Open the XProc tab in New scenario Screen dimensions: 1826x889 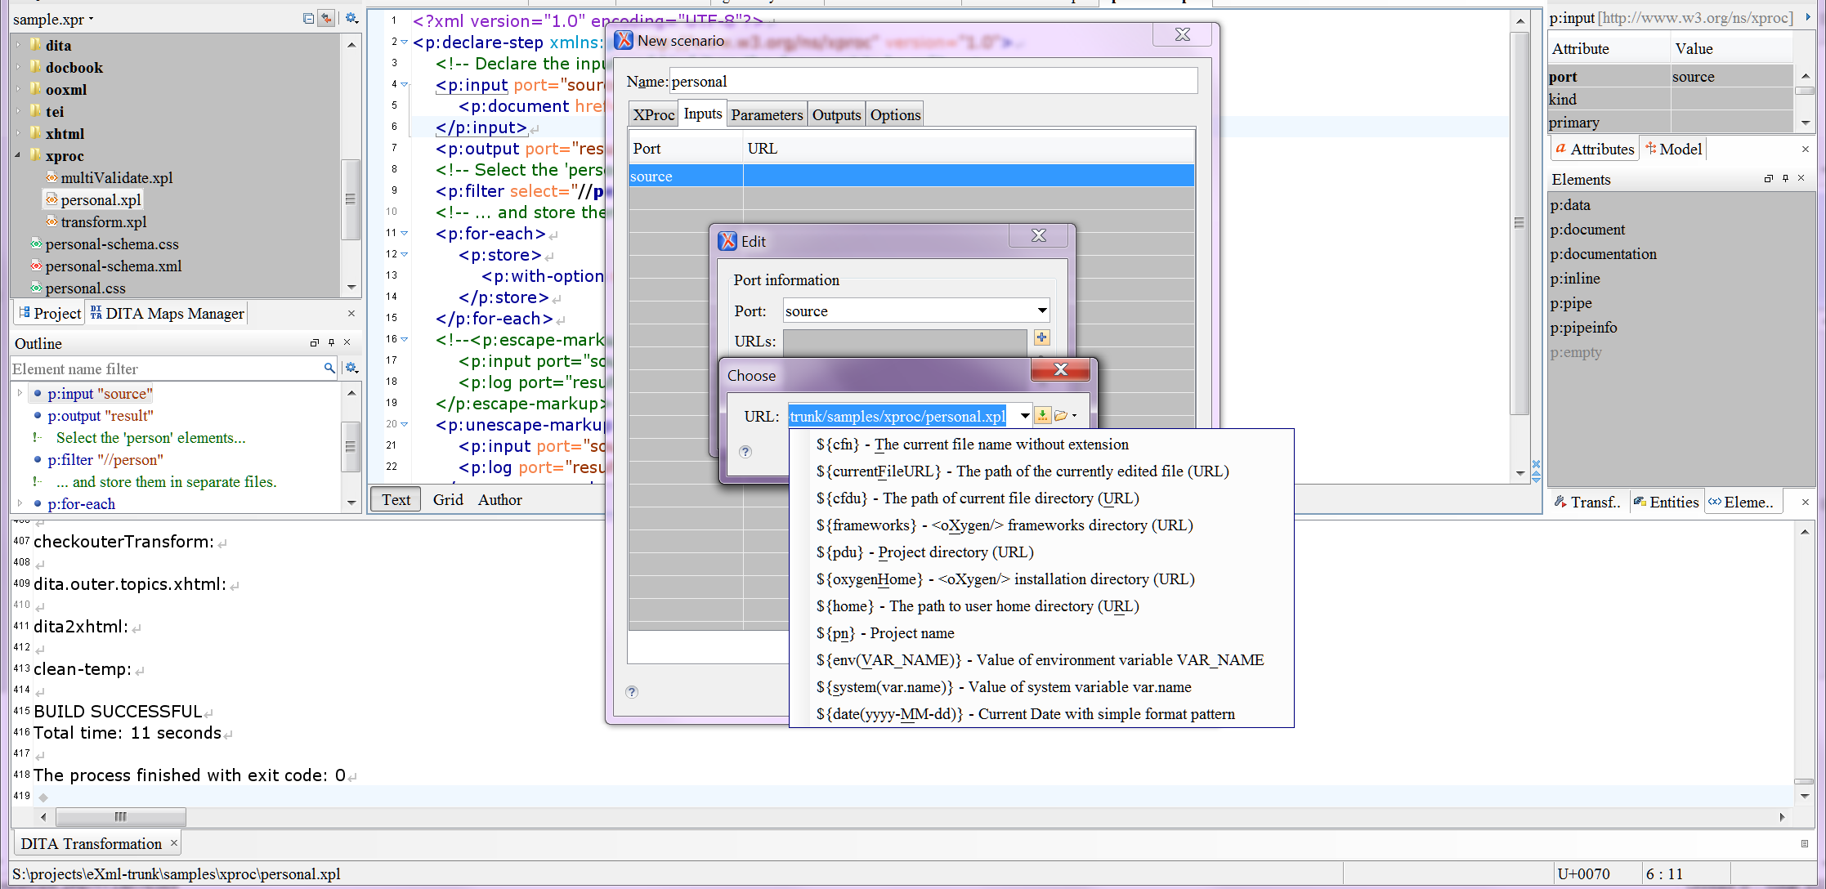click(654, 115)
